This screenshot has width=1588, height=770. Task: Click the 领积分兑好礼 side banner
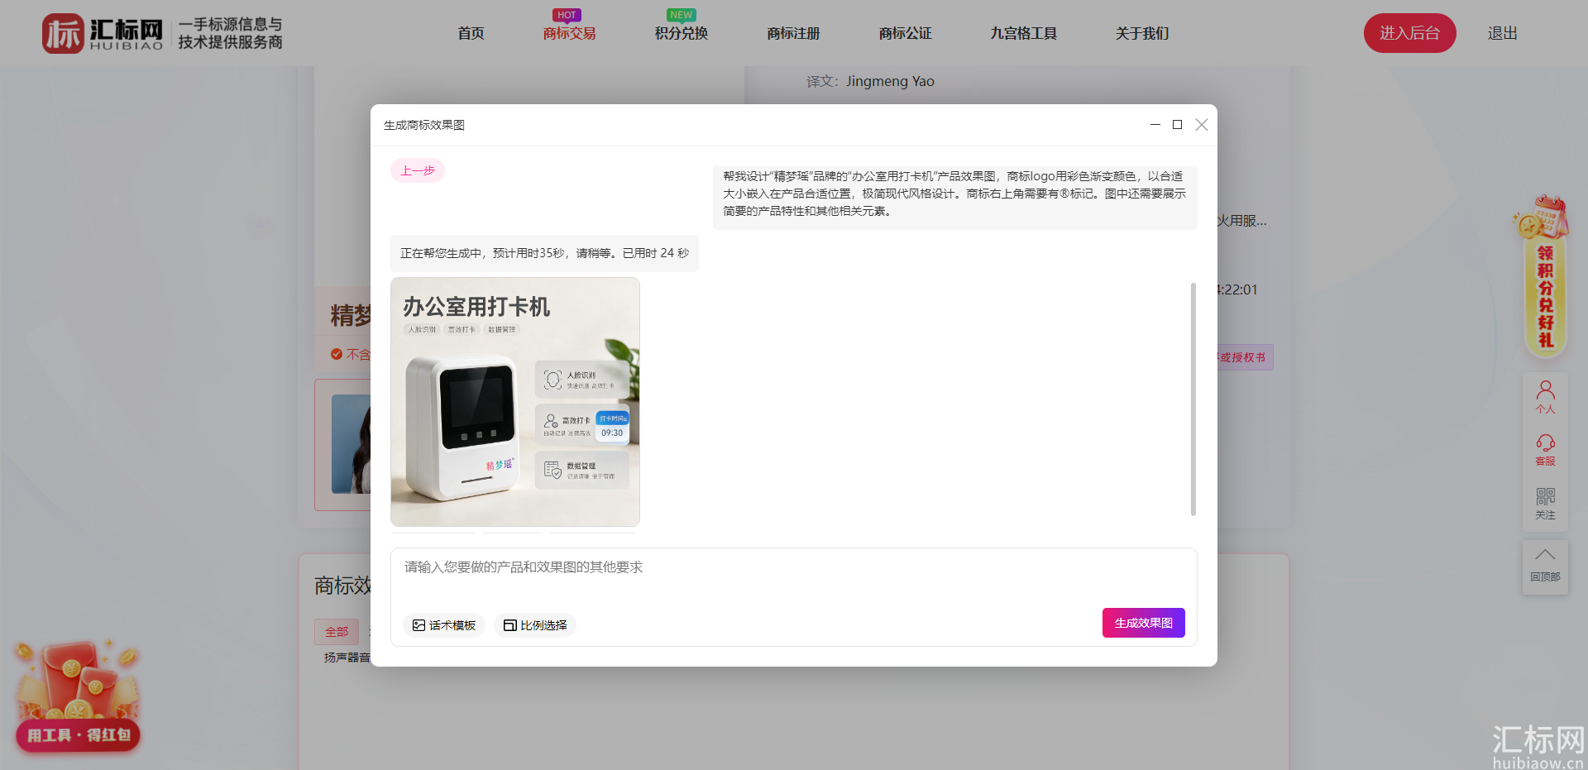(x=1543, y=277)
